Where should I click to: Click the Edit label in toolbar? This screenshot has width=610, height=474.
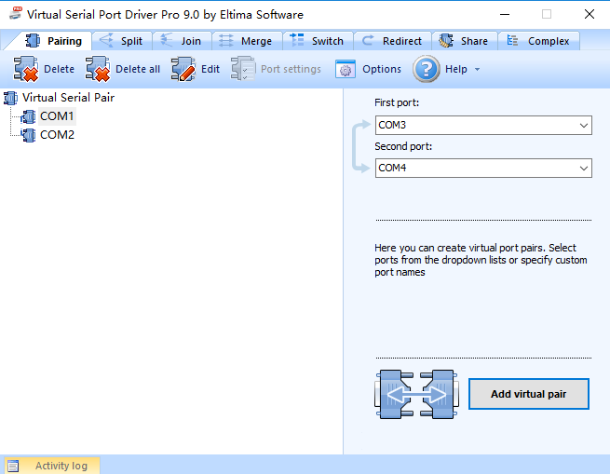point(210,69)
